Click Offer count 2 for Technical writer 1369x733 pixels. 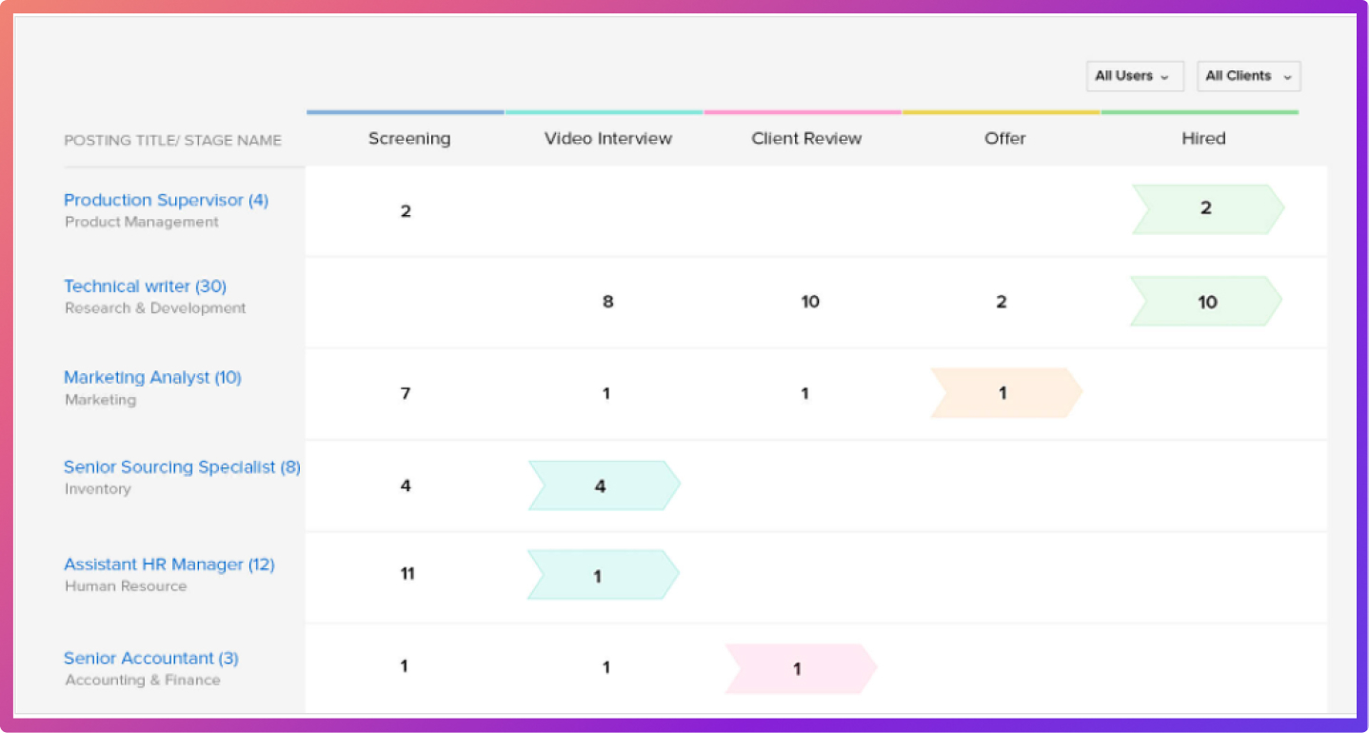point(1002,302)
